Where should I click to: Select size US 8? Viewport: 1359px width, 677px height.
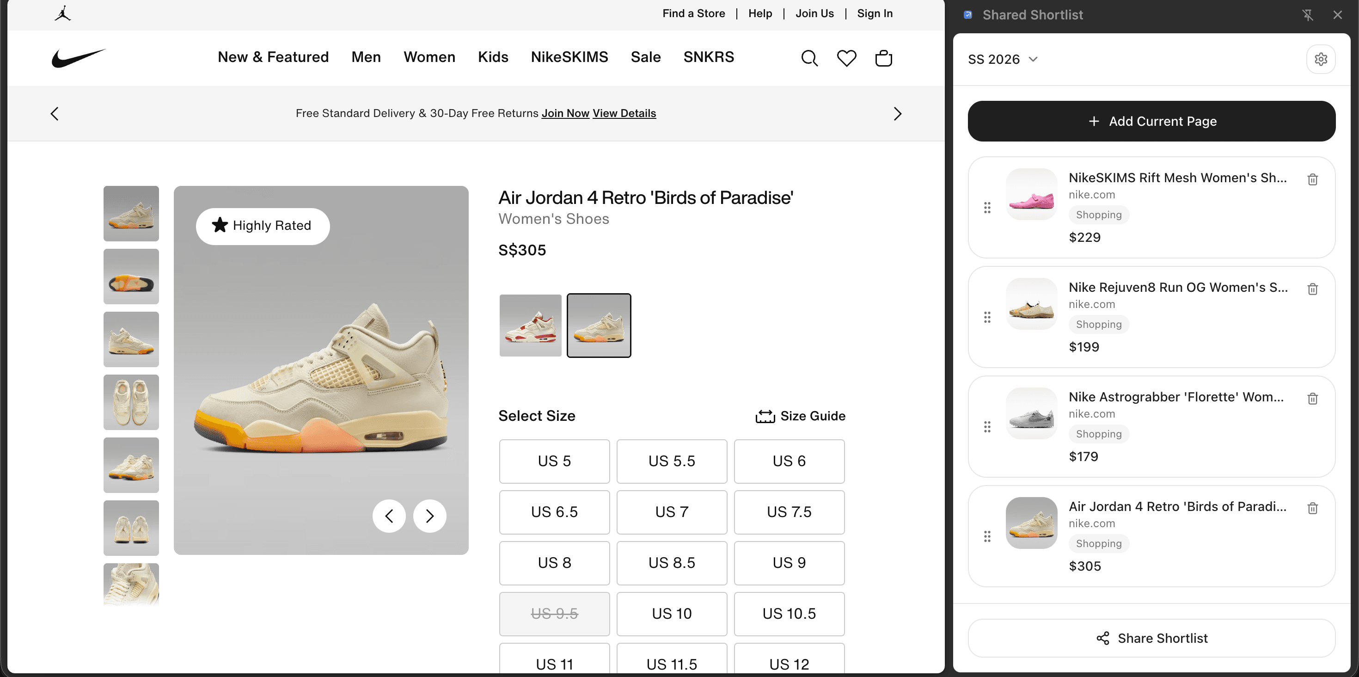554,563
